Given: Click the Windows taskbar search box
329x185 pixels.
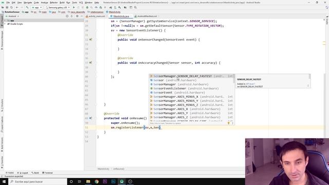Looking at the screenshot, I should click(x=38, y=181).
